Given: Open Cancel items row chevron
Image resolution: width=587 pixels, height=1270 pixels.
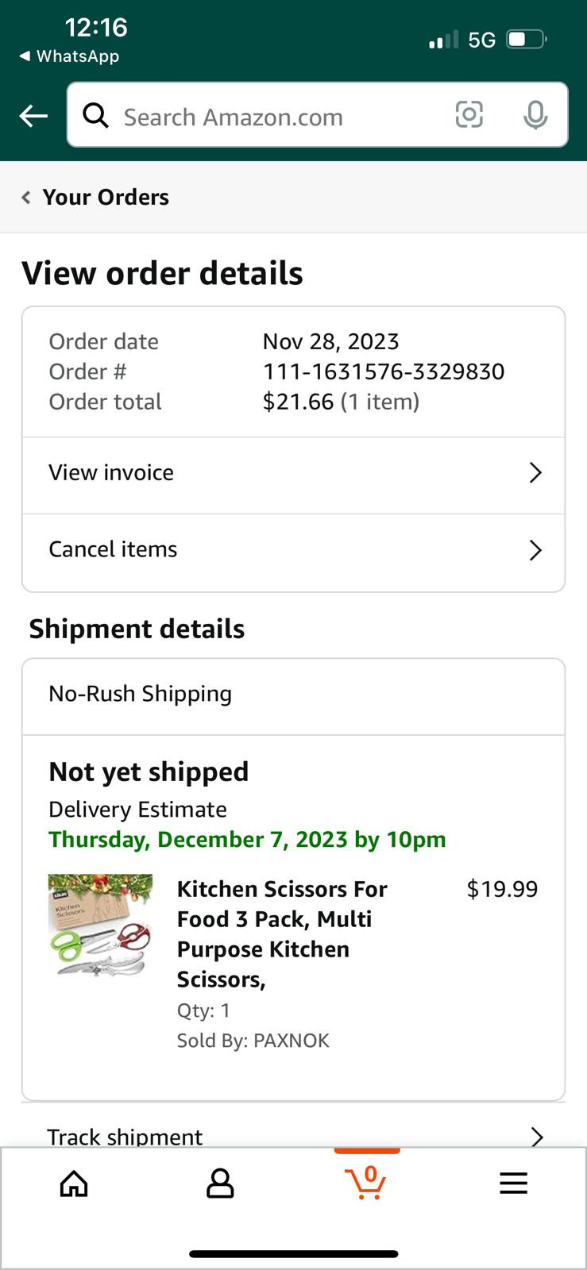Looking at the screenshot, I should click(x=535, y=550).
